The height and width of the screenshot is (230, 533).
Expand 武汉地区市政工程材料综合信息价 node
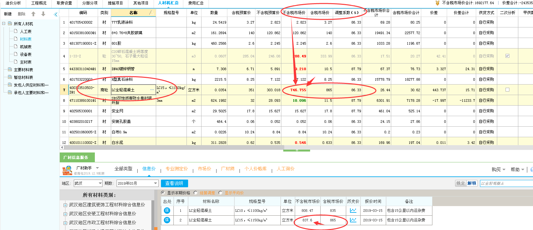[x=65, y=223]
